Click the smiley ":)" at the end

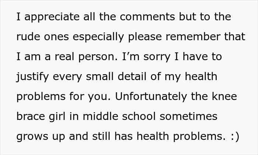235,137
